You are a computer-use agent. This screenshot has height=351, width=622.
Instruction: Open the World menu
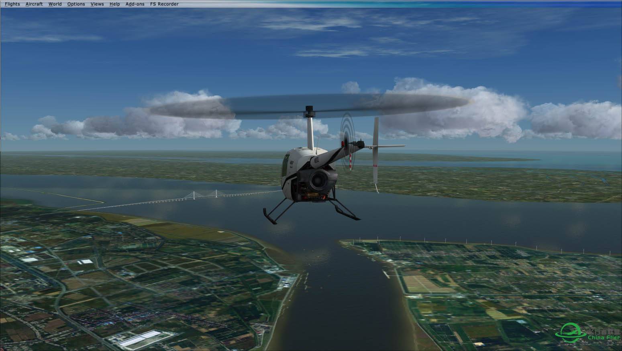tap(55, 4)
